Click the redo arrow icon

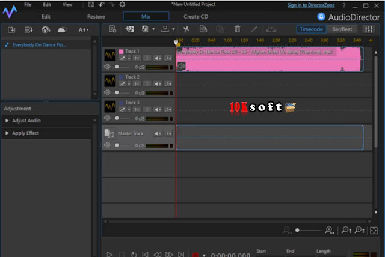pos(112,4)
